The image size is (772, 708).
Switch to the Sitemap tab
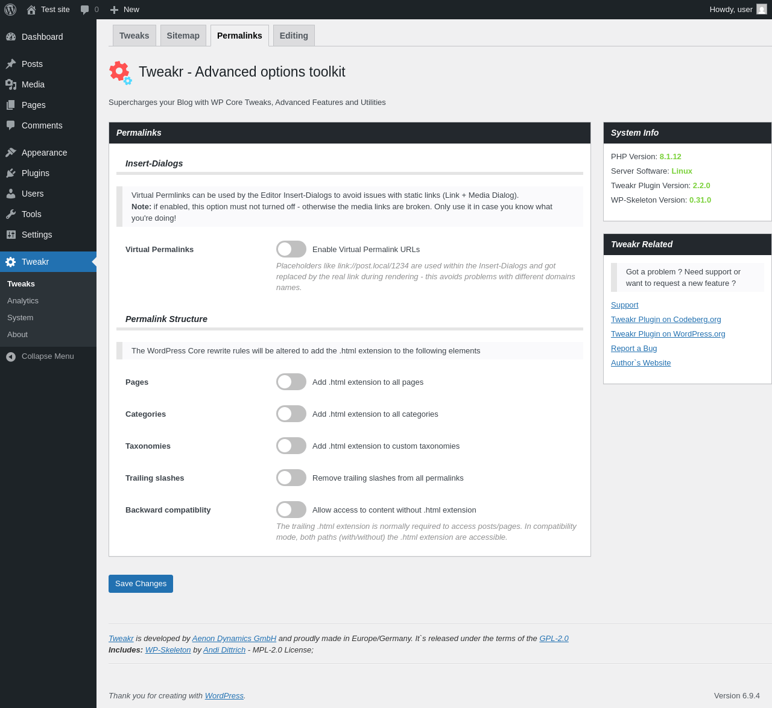(183, 36)
